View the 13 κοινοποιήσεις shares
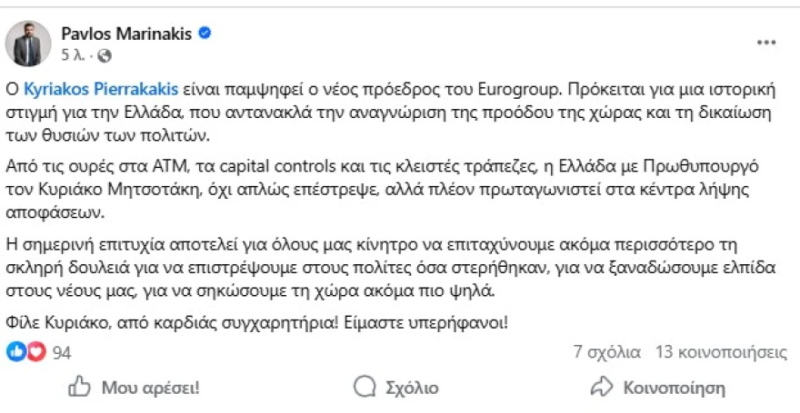 (721, 352)
